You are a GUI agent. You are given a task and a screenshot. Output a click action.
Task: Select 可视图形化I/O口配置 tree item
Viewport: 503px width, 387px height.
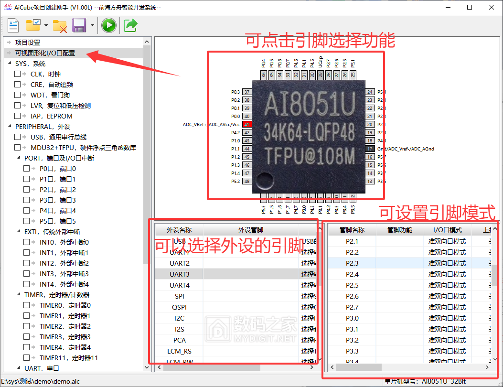pos(45,53)
